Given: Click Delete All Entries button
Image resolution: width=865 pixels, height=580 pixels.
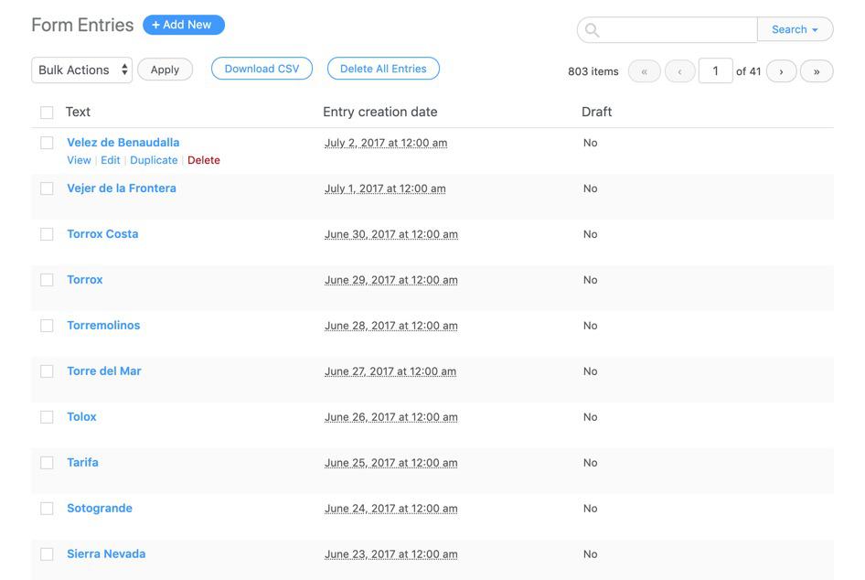Looking at the screenshot, I should [383, 69].
